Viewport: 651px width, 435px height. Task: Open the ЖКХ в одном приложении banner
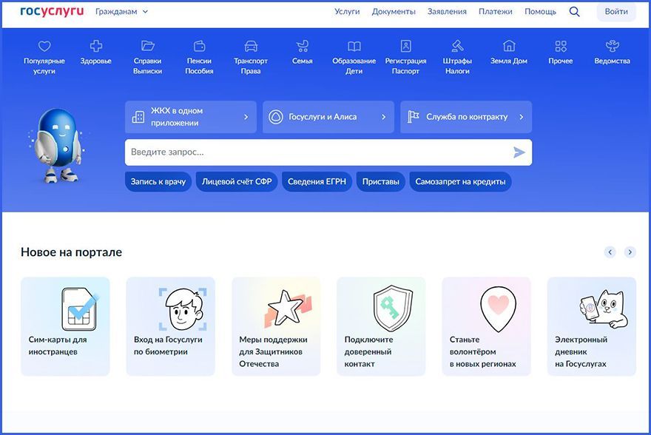pos(190,117)
